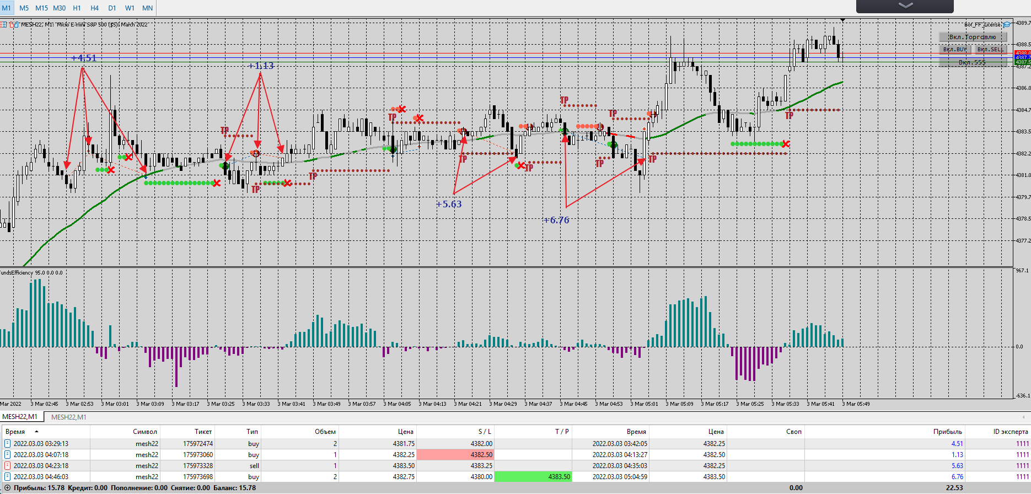Screen dimensions: 1031x494
Task: Click the Bof_FF_License expert advisor hat icon
Action: (x=1007, y=24)
